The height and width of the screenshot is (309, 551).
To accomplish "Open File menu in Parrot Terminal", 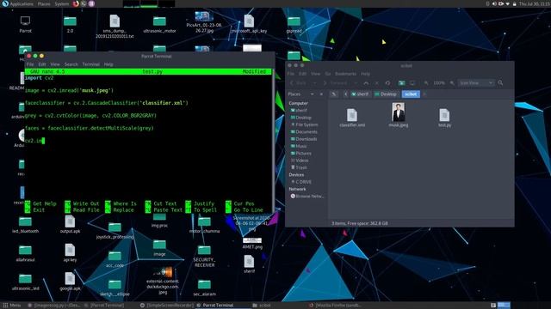I will click(x=30, y=64).
